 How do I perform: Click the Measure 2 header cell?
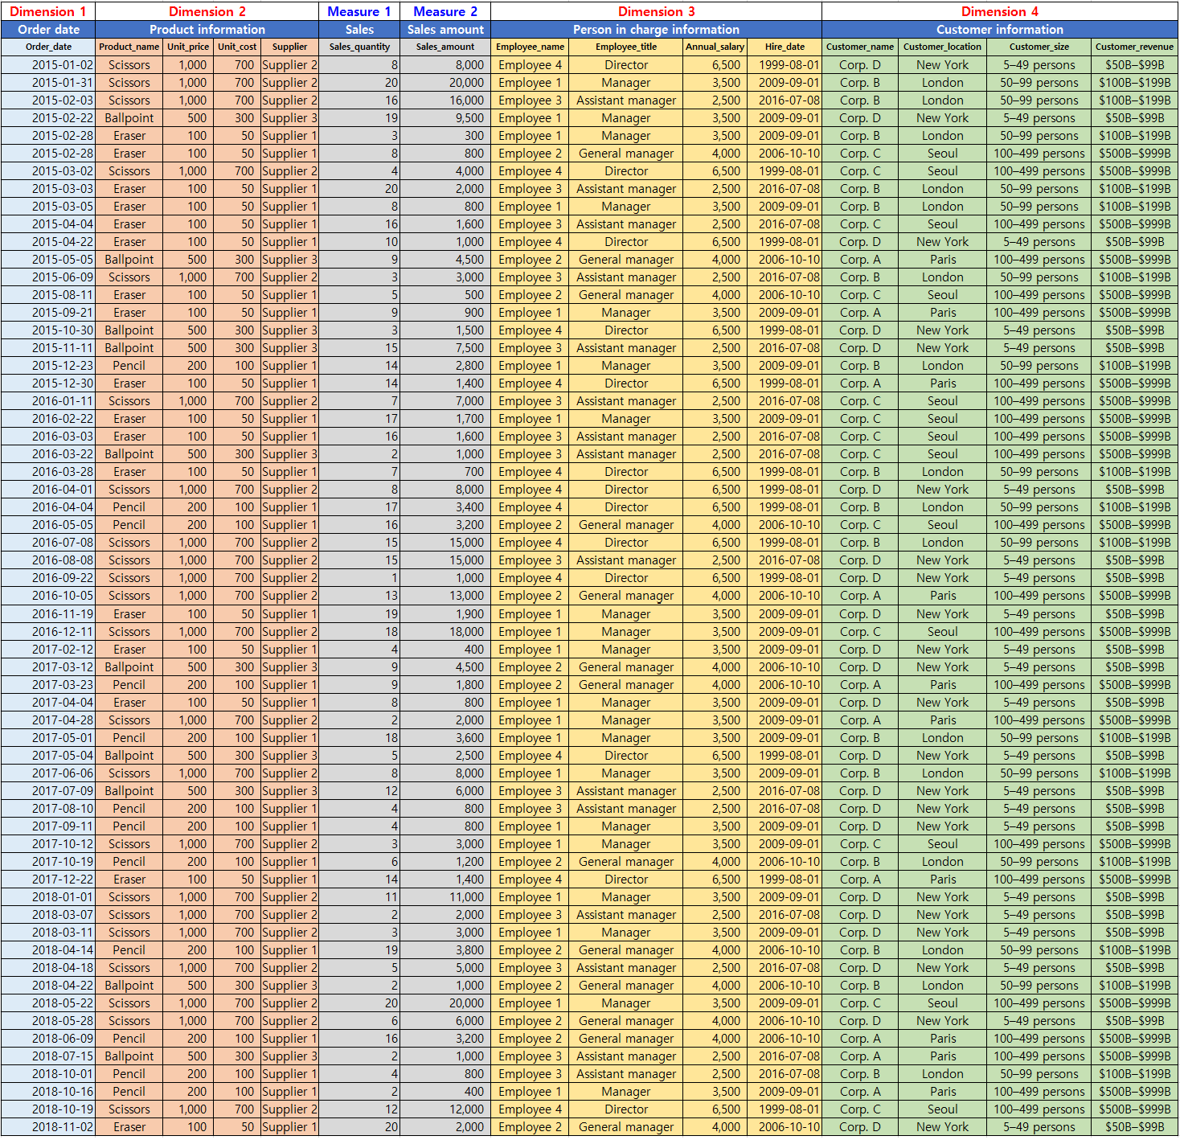click(x=445, y=11)
